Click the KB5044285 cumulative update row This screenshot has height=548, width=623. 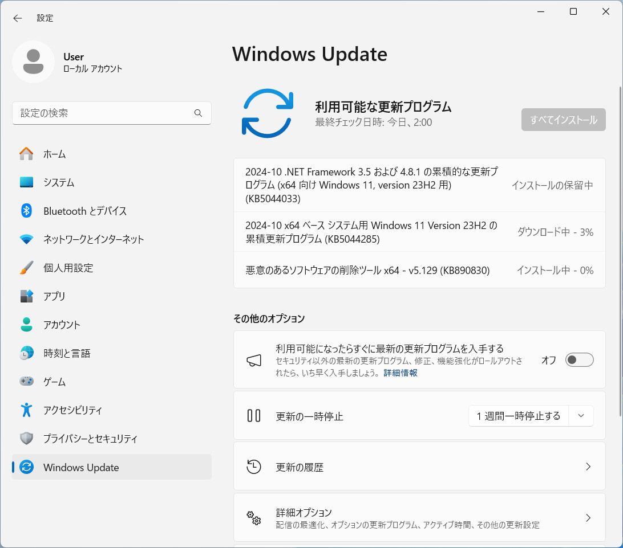click(419, 232)
